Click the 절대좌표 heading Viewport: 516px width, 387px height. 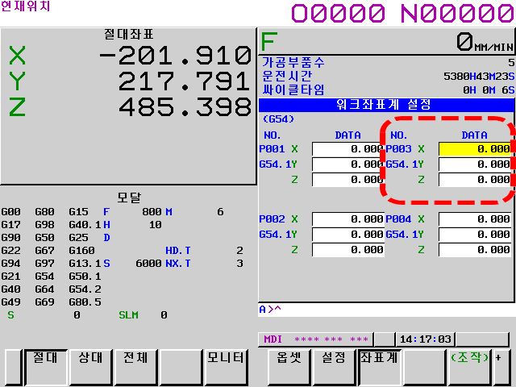129,34
